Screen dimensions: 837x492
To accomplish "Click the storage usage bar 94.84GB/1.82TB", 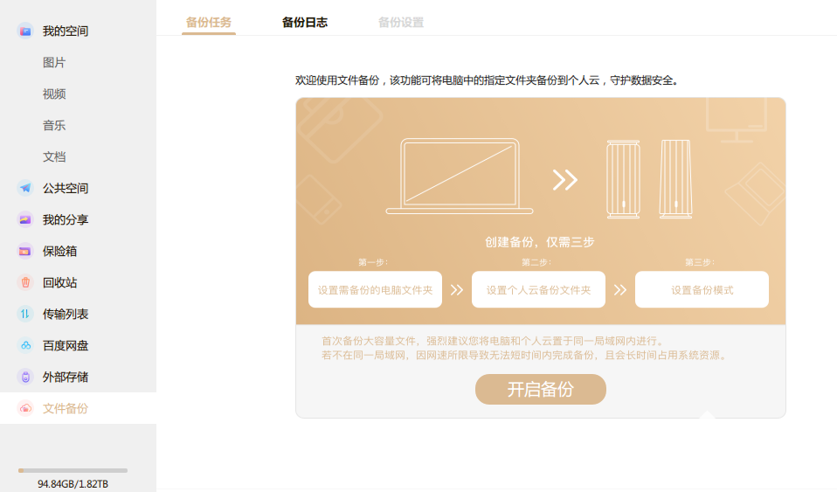I will point(73,471).
